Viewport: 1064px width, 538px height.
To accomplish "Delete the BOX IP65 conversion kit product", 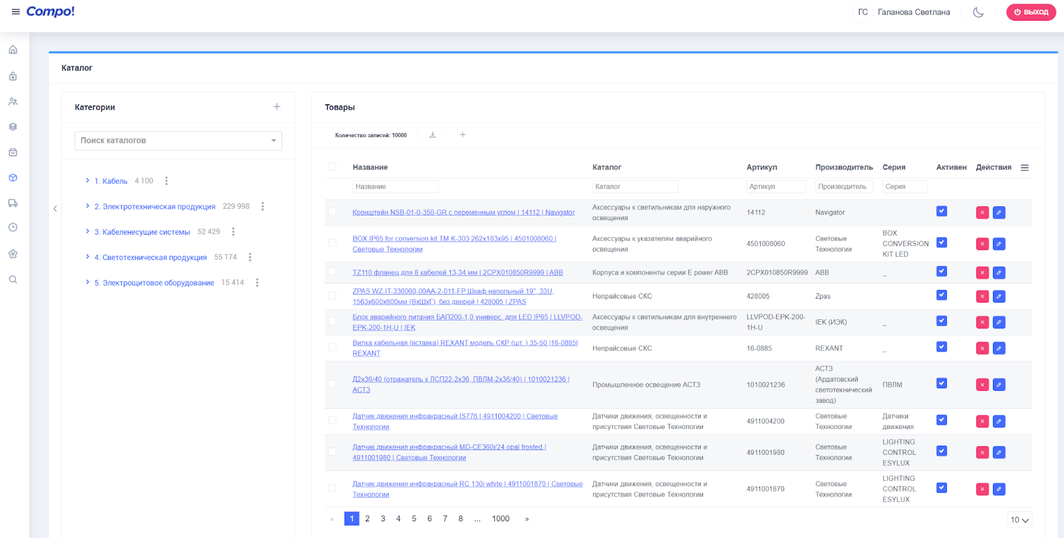I will (x=982, y=244).
